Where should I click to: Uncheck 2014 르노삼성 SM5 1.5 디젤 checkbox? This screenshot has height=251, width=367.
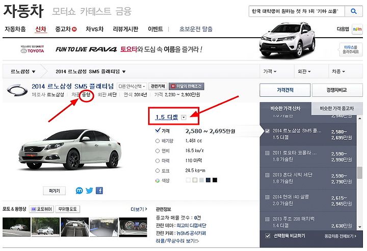click(x=267, y=131)
